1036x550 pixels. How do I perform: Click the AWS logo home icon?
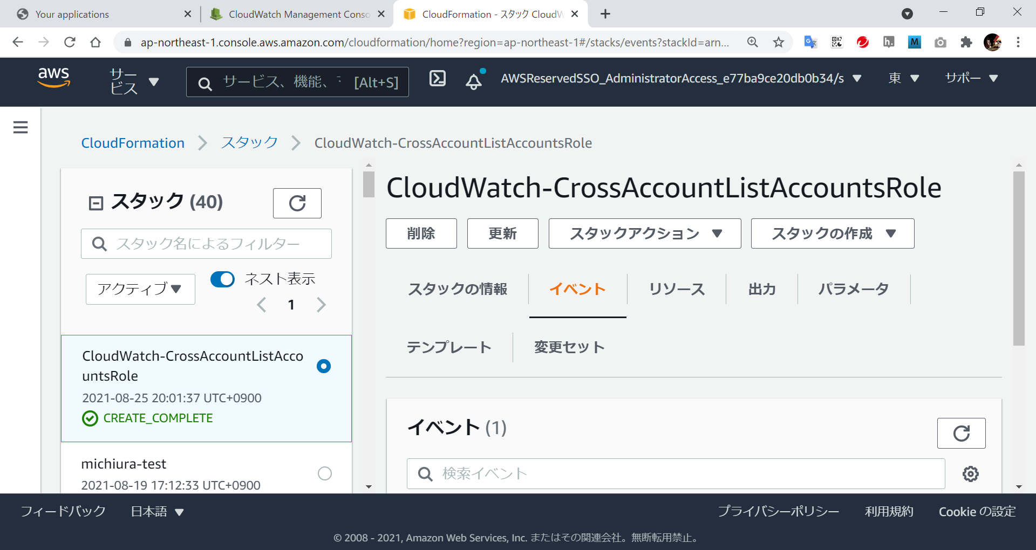point(53,78)
